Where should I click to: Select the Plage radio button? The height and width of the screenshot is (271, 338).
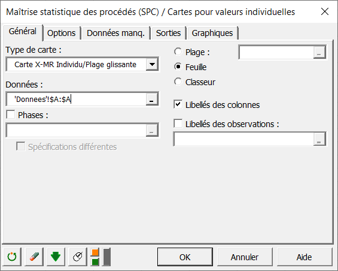click(178, 52)
